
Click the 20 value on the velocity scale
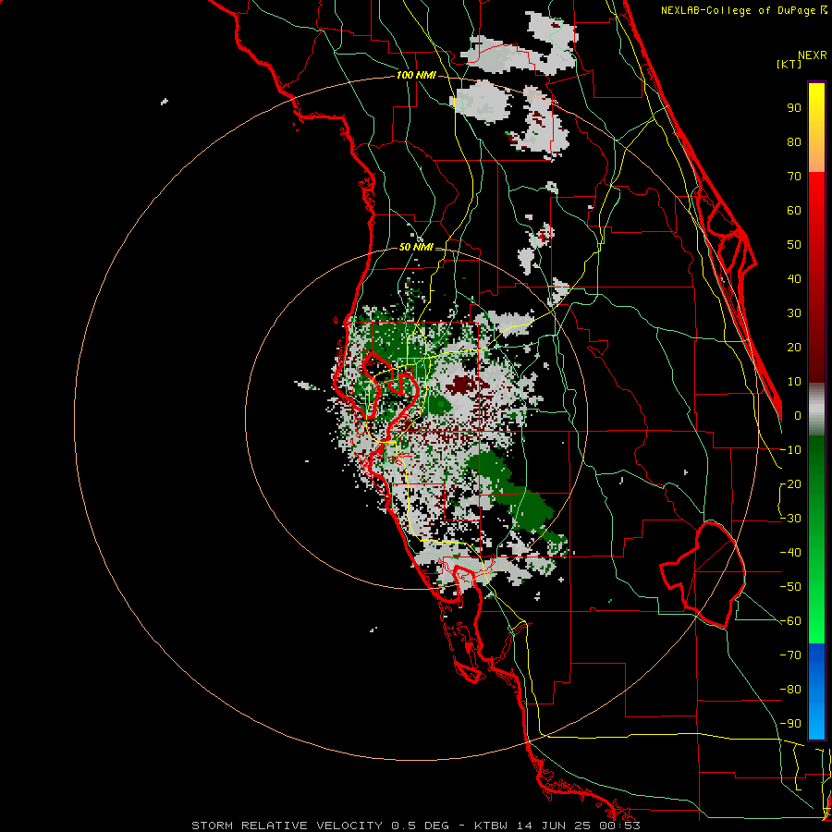click(x=794, y=348)
